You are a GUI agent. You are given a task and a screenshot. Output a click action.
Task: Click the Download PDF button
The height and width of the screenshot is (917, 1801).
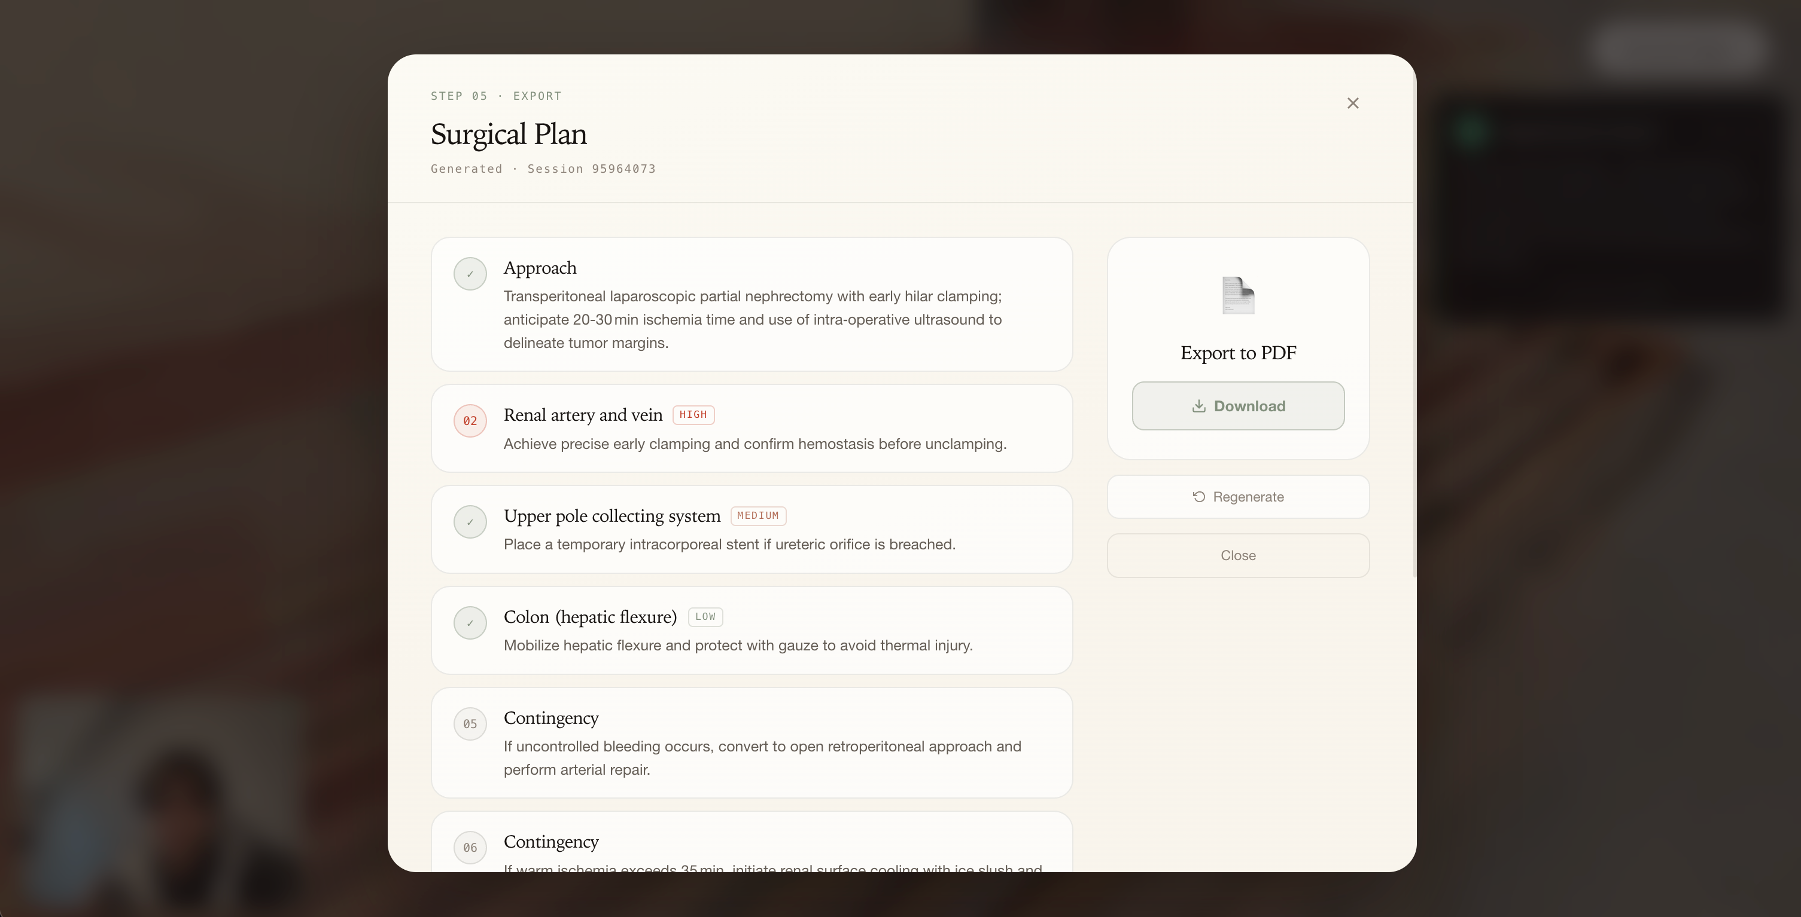(x=1237, y=406)
